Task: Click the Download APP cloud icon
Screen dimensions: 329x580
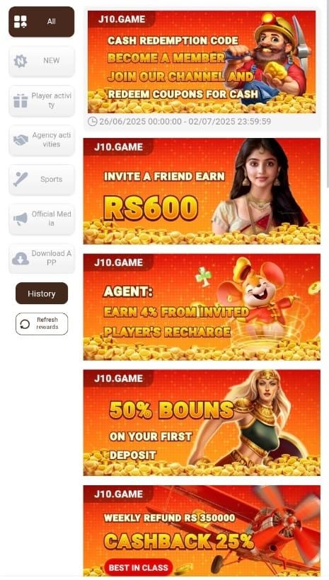Action: click(21, 258)
